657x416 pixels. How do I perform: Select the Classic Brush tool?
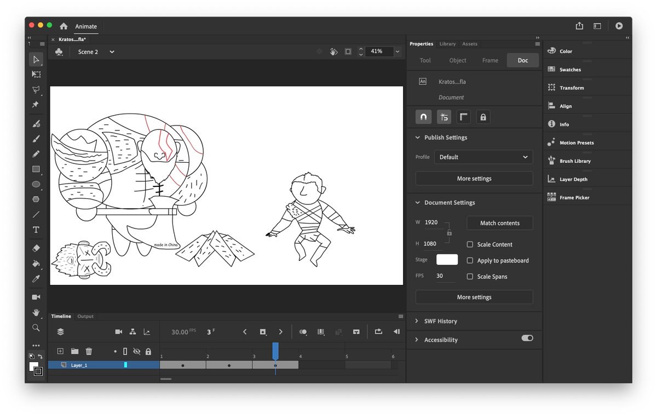click(x=36, y=139)
